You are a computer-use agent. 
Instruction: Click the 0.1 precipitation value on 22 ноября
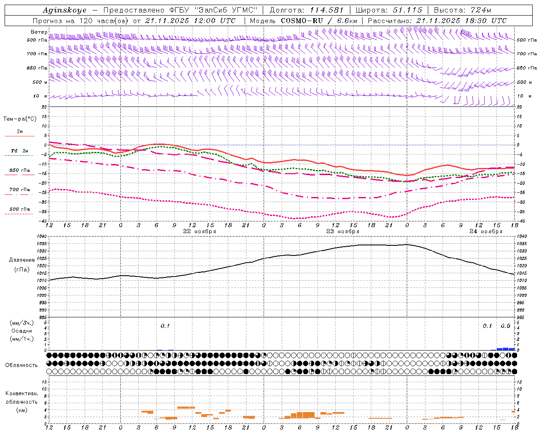(x=165, y=326)
